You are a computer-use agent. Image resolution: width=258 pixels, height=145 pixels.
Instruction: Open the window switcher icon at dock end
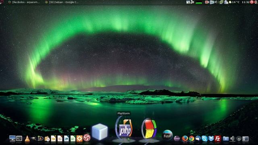[245, 139]
